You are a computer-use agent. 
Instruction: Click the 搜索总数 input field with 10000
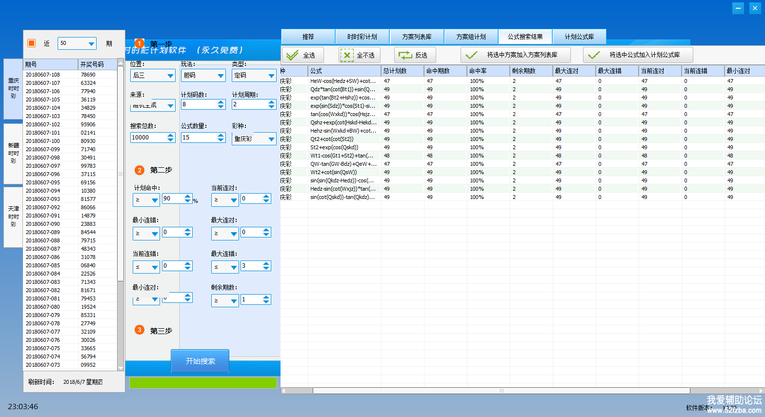[148, 138]
